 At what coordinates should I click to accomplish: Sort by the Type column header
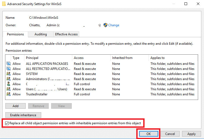(x=17, y=58)
